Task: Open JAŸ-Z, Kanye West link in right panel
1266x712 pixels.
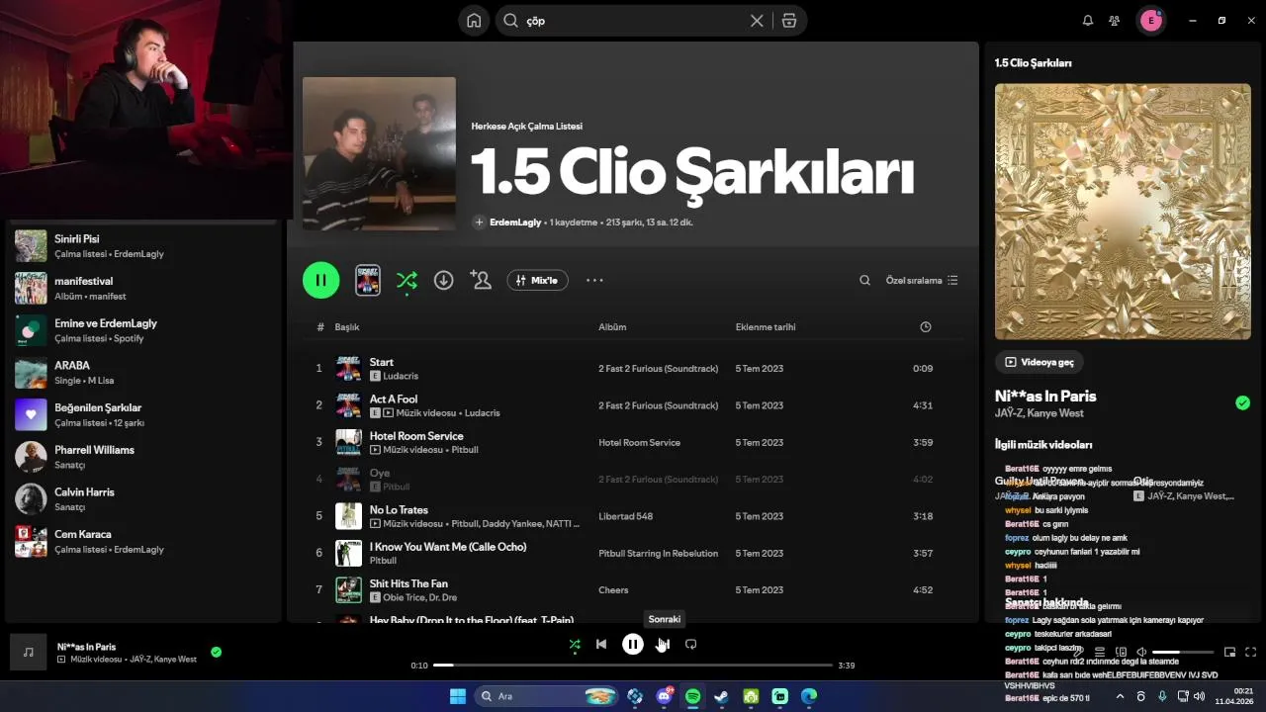Action: [1039, 413]
